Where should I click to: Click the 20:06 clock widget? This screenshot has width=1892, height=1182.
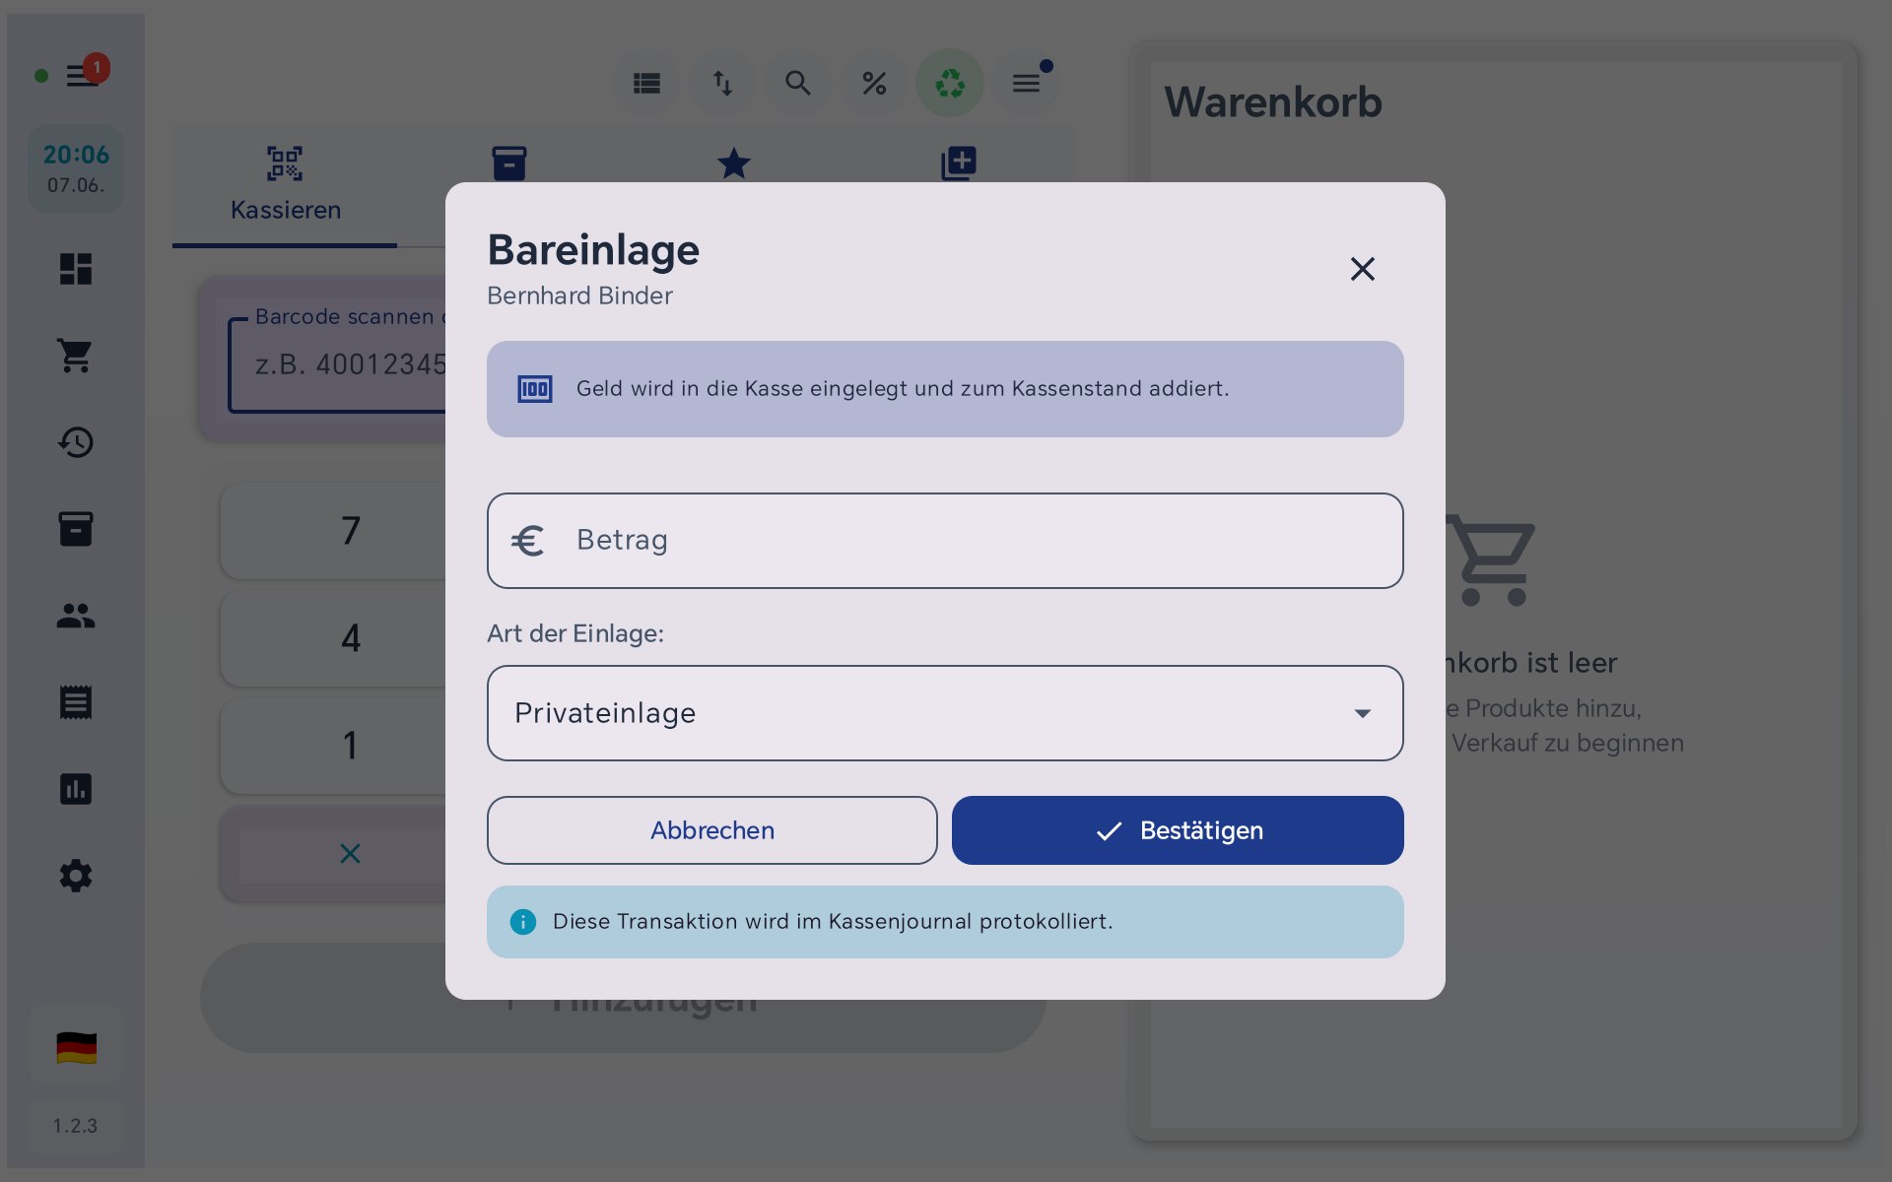76,168
